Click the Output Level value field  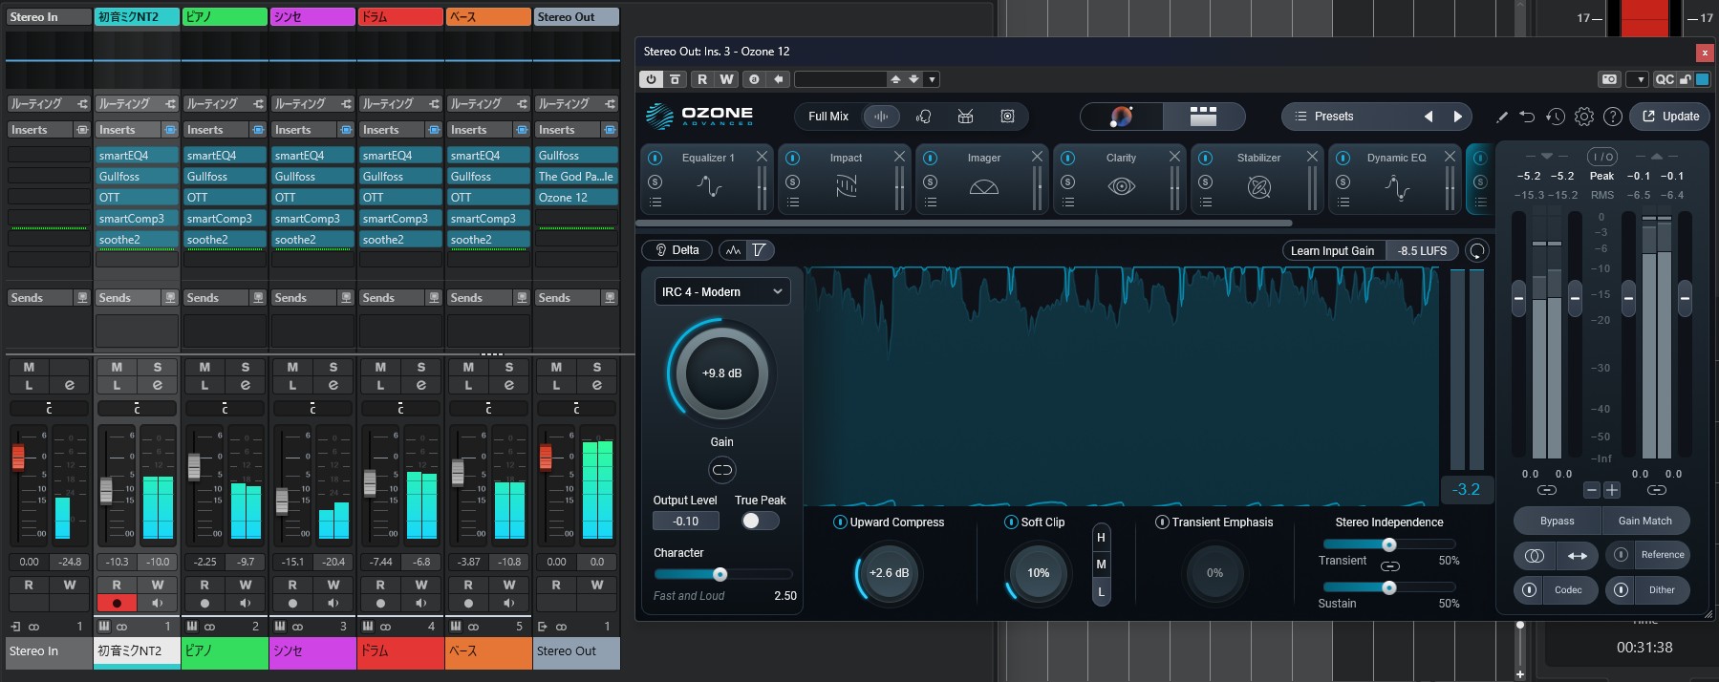(x=685, y=522)
